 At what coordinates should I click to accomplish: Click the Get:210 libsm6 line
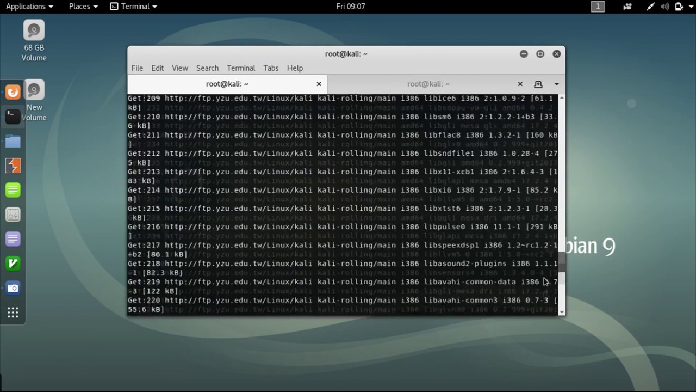(x=343, y=121)
